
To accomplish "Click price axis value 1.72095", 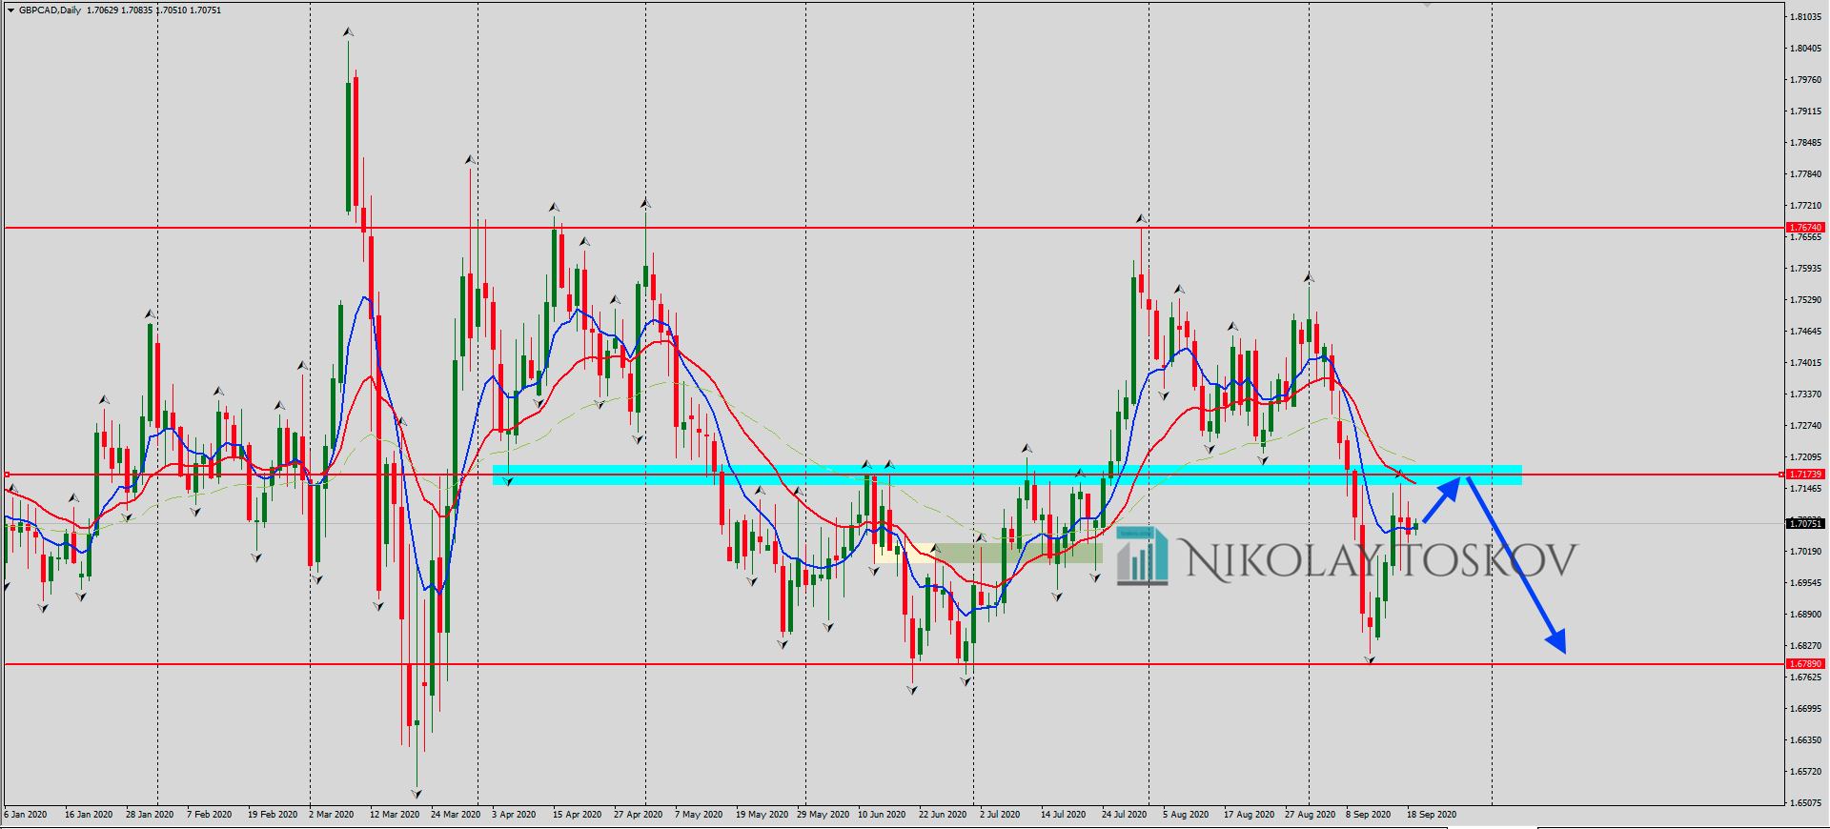I will pos(1805,457).
